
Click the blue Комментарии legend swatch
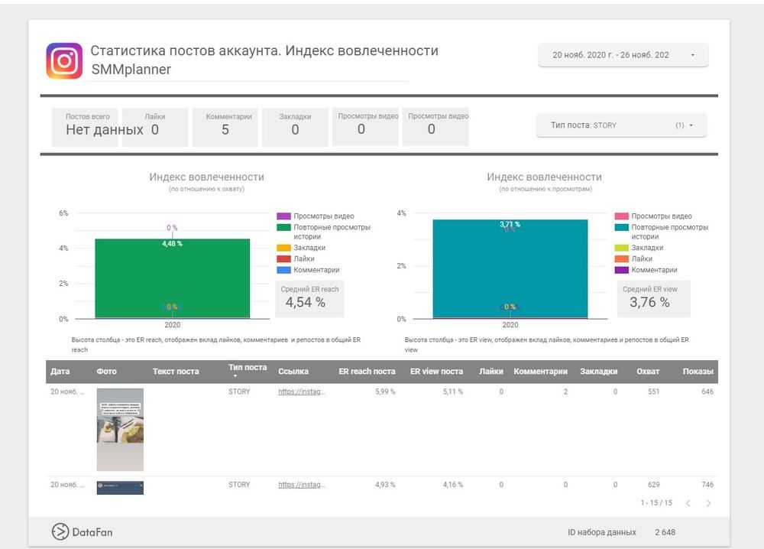pos(283,270)
